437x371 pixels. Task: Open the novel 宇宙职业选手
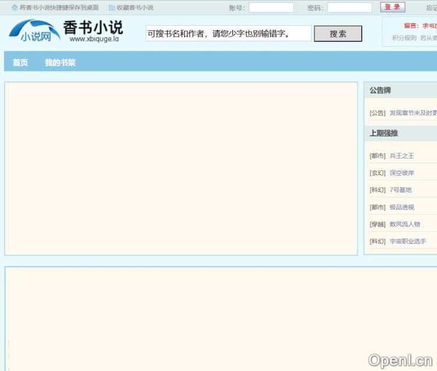pos(407,241)
